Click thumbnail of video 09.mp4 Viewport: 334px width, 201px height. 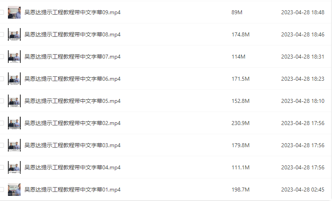[x=14, y=12]
